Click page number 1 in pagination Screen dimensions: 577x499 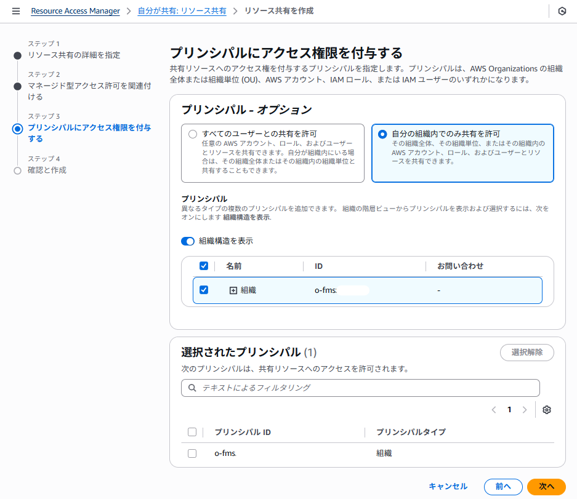click(x=509, y=410)
